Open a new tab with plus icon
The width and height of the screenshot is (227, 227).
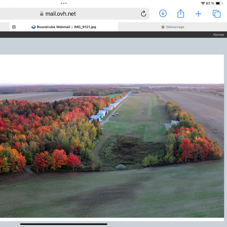tap(198, 14)
